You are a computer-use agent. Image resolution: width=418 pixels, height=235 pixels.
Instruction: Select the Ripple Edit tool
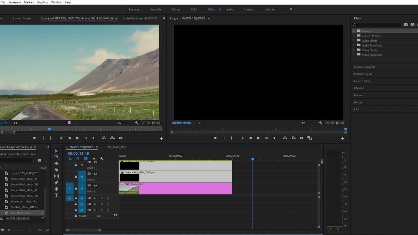56,163
